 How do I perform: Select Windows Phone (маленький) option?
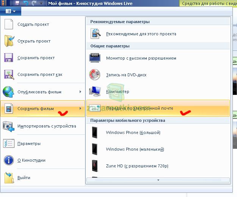click(135, 149)
